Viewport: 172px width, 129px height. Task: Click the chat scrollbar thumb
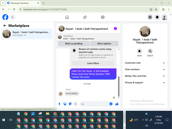tap(119, 86)
